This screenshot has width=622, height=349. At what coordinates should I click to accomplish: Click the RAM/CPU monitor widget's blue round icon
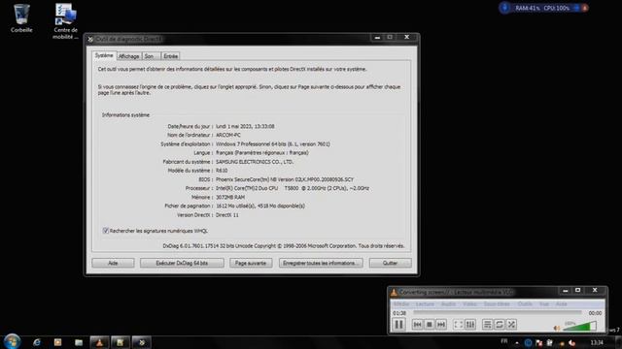[x=504, y=8]
